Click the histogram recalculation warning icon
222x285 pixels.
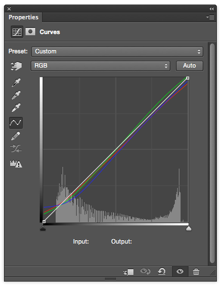[x=16, y=164]
